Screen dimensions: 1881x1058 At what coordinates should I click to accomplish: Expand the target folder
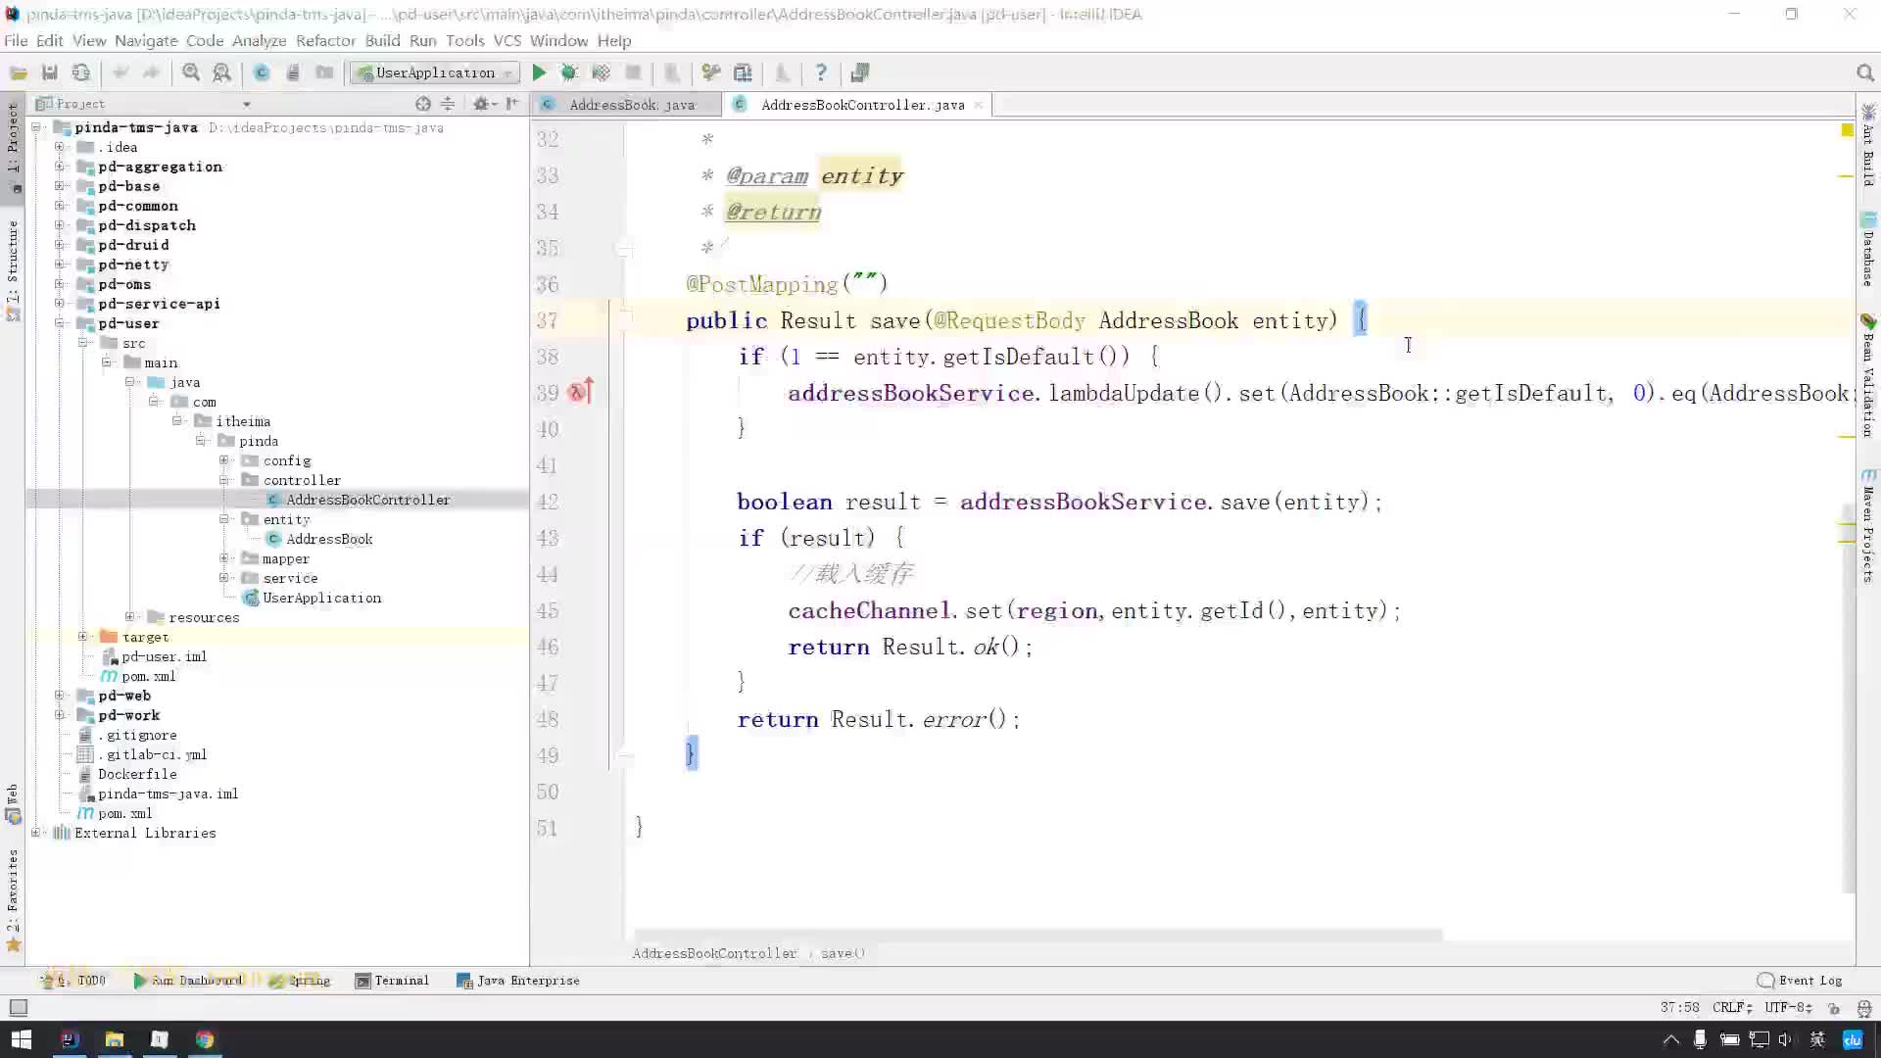coord(83,637)
